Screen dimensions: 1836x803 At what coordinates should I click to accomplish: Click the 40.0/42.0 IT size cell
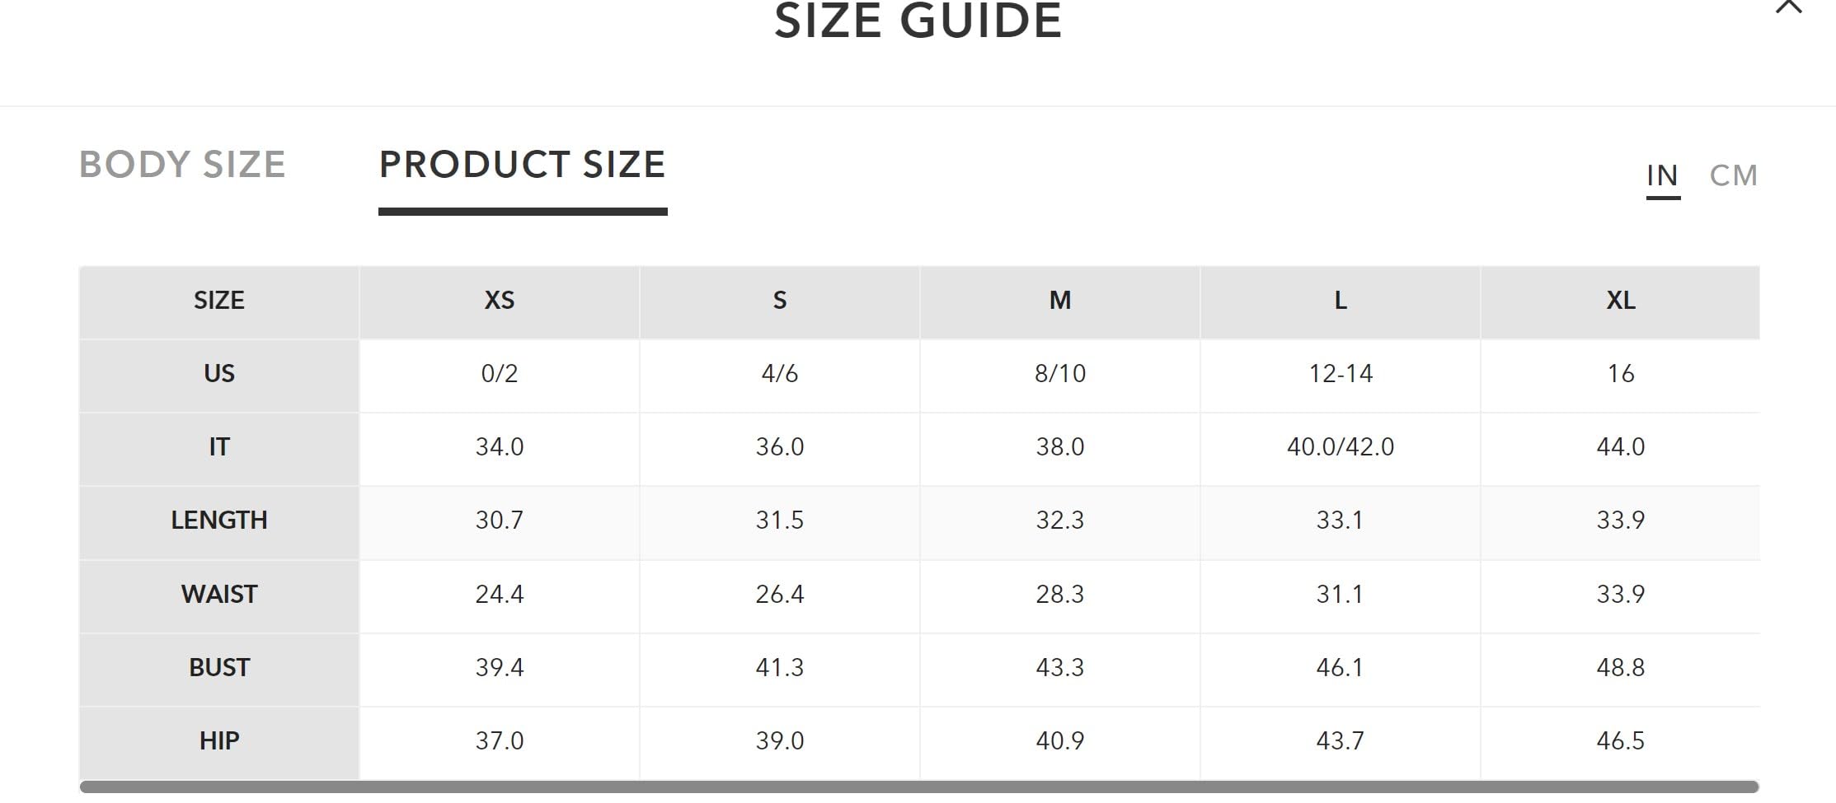coord(1341,447)
